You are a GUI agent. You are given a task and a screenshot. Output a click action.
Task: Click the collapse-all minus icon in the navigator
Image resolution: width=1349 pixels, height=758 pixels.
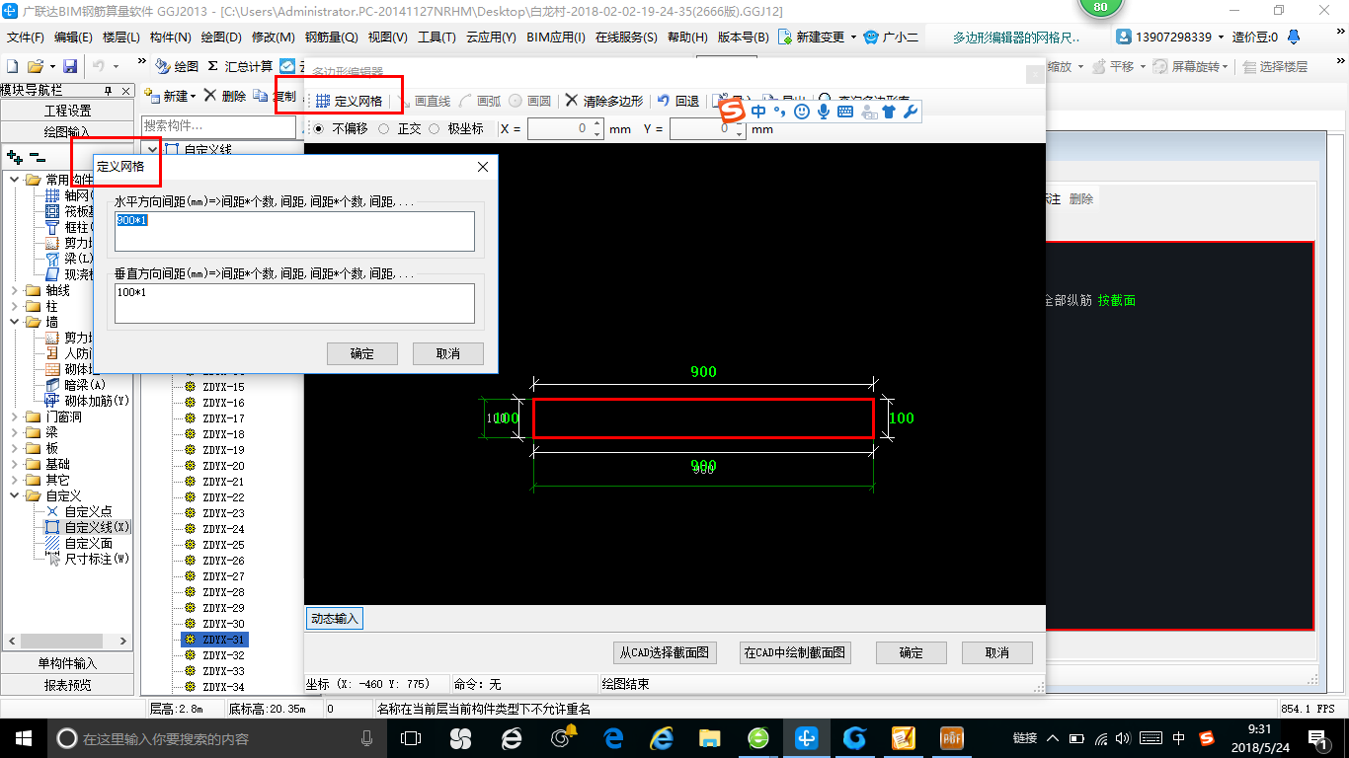pyautogui.click(x=37, y=157)
